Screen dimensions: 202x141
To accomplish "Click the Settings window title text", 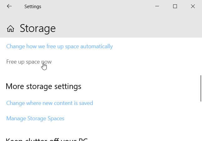I will [33, 7].
